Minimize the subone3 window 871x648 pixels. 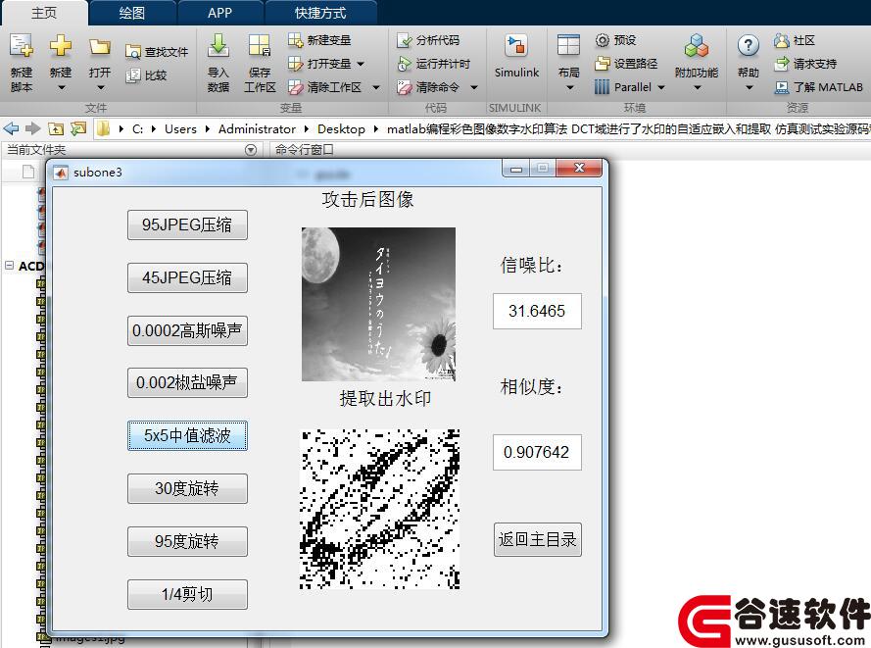(516, 168)
